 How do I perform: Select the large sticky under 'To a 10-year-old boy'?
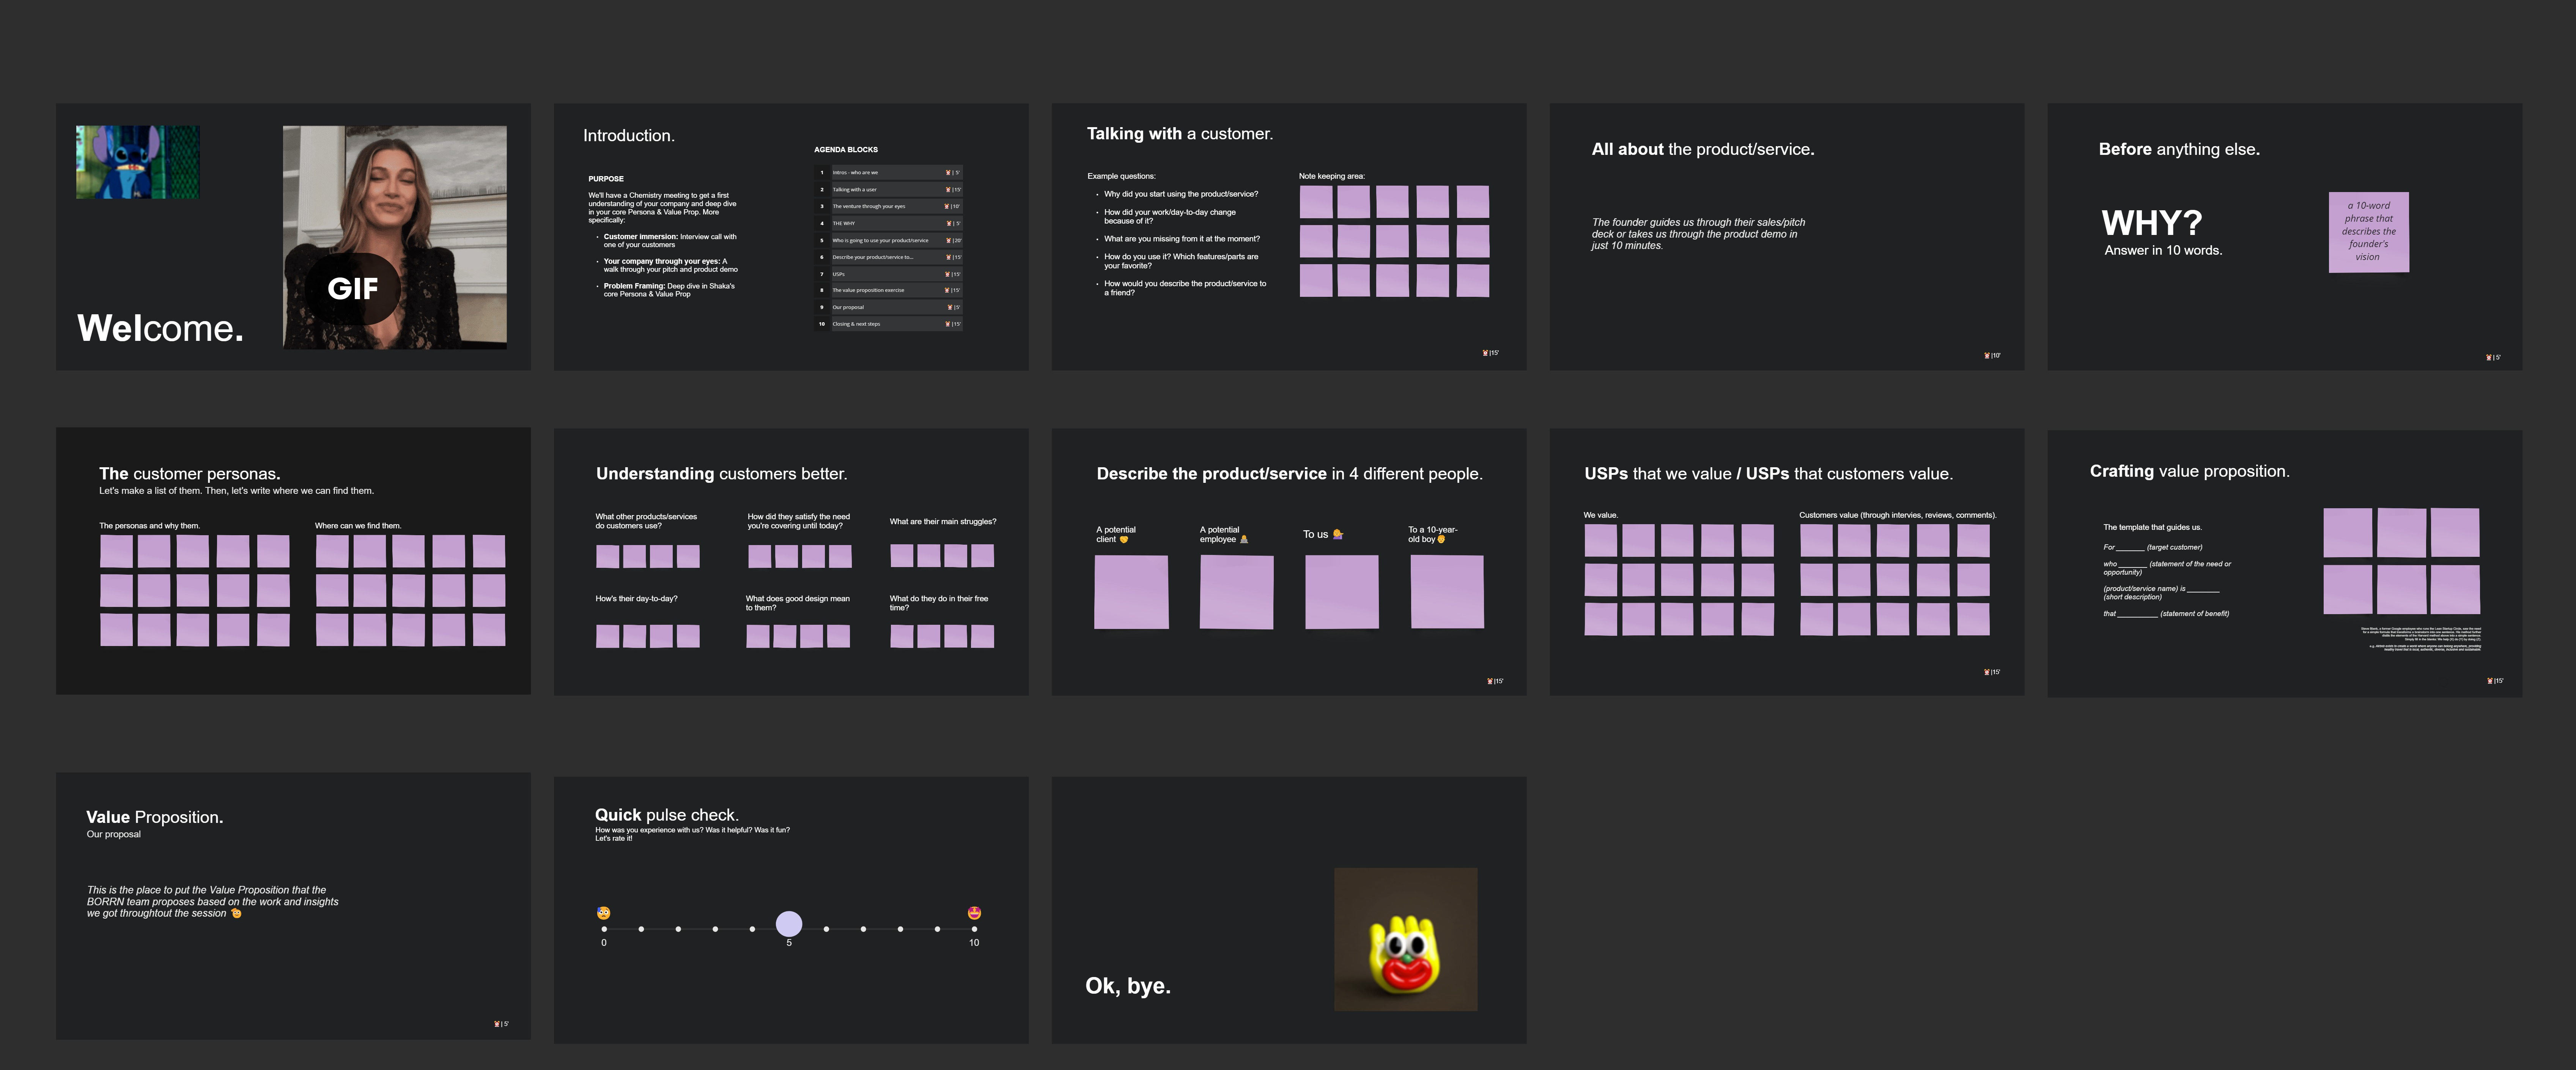point(1447,592)
